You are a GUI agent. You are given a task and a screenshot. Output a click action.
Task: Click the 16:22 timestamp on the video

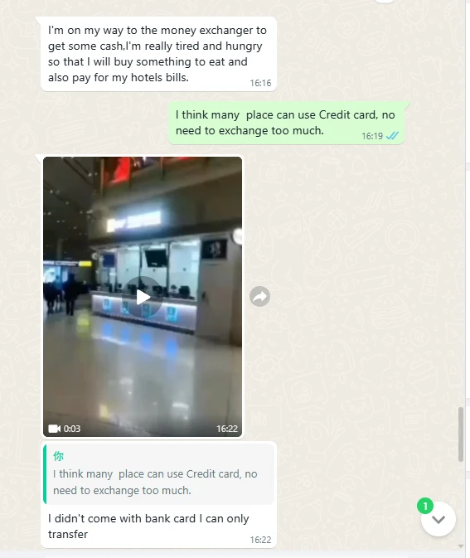tap(227, 429)
